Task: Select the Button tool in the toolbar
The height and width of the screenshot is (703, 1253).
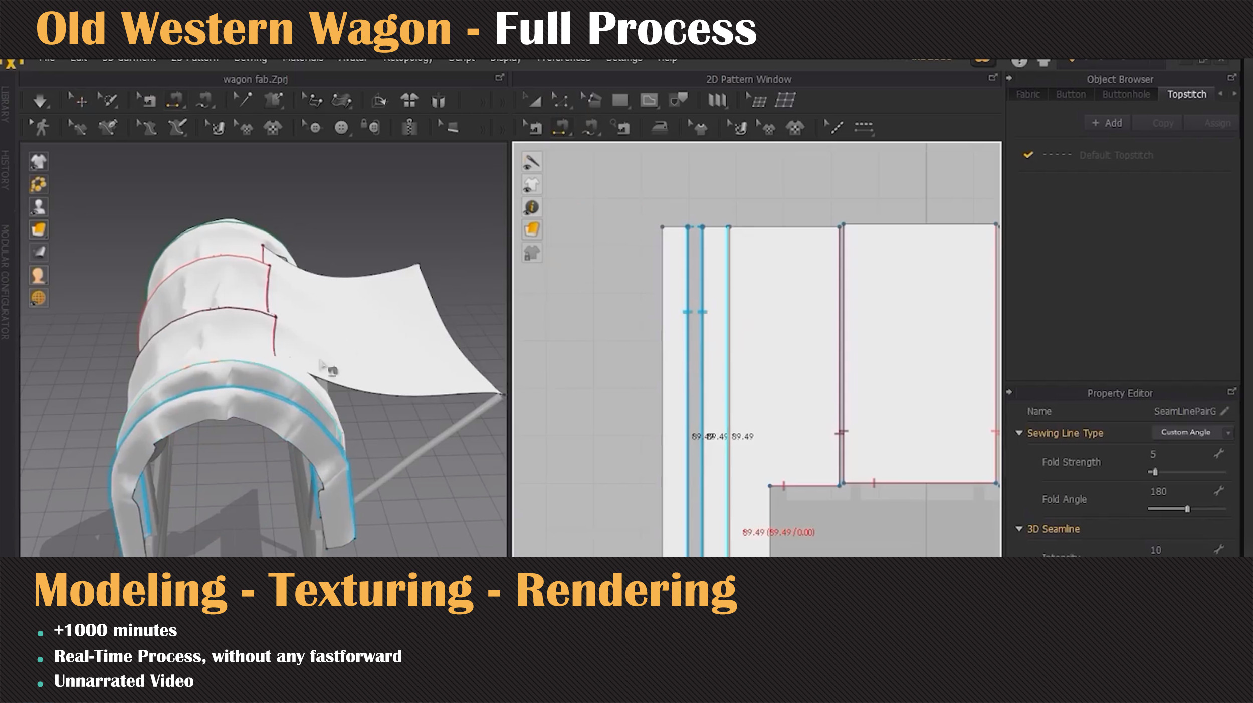Action: (341, 128)
